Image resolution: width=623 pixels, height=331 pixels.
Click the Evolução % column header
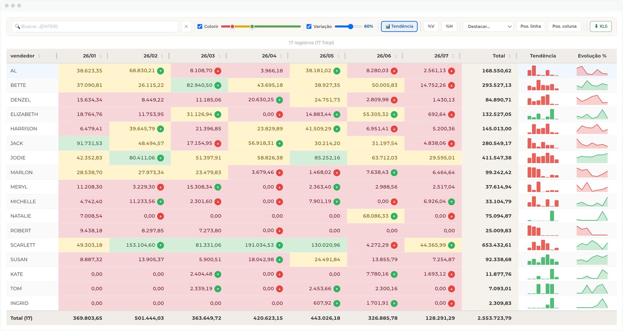coord(592,56)
